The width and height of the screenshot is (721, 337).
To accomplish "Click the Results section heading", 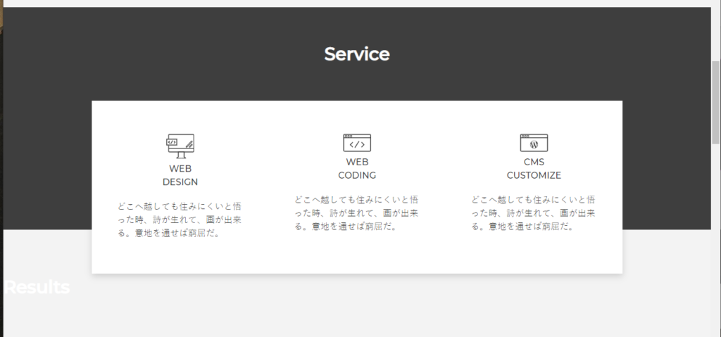I will point(37,287).
